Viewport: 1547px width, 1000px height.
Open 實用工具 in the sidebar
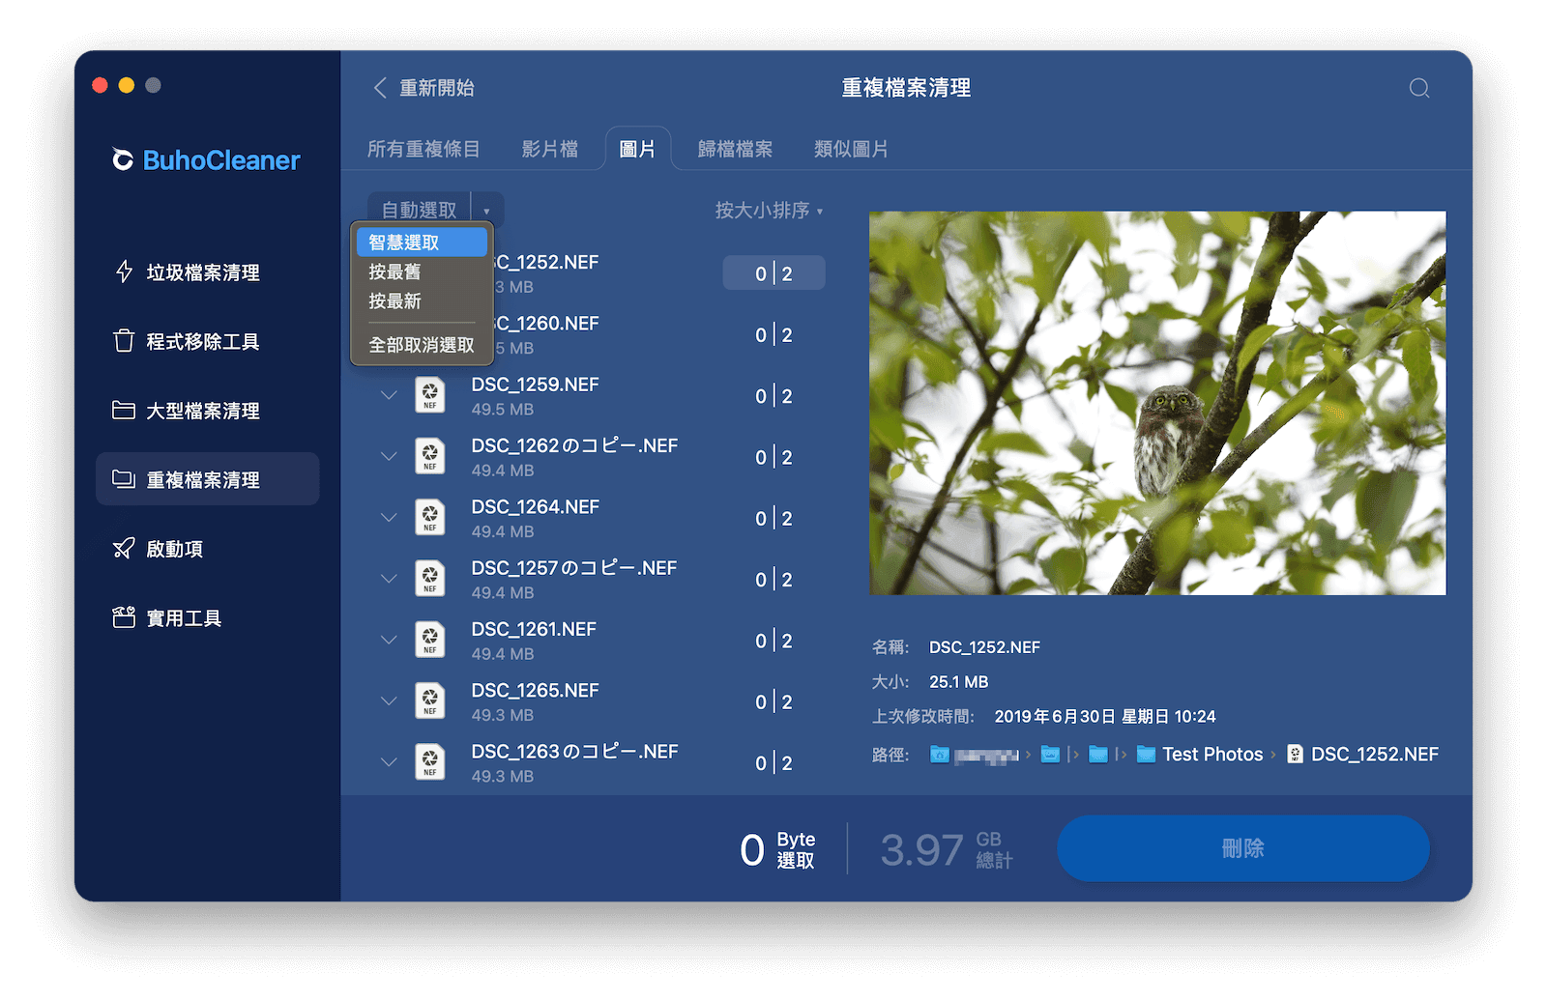184,618
